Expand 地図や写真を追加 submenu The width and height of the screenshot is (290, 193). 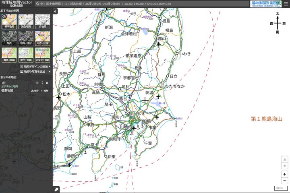tap(35, 72)
